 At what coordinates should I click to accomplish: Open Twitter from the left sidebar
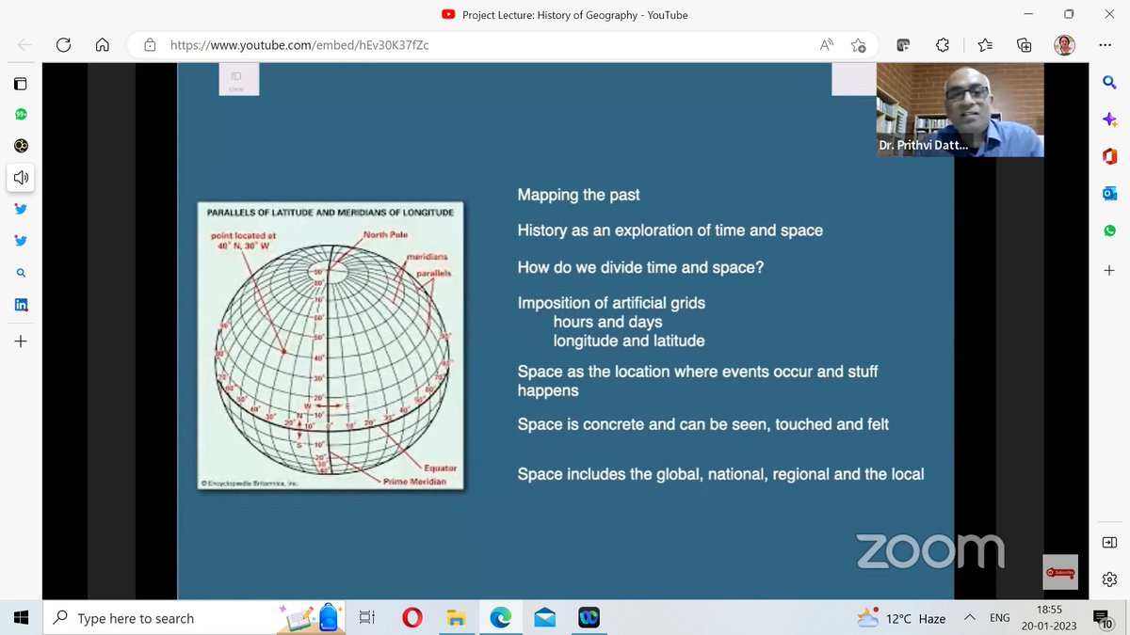coord(21,209)
